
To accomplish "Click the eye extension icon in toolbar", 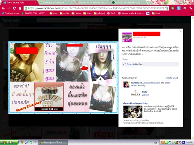I will click(x=185, y=8).
